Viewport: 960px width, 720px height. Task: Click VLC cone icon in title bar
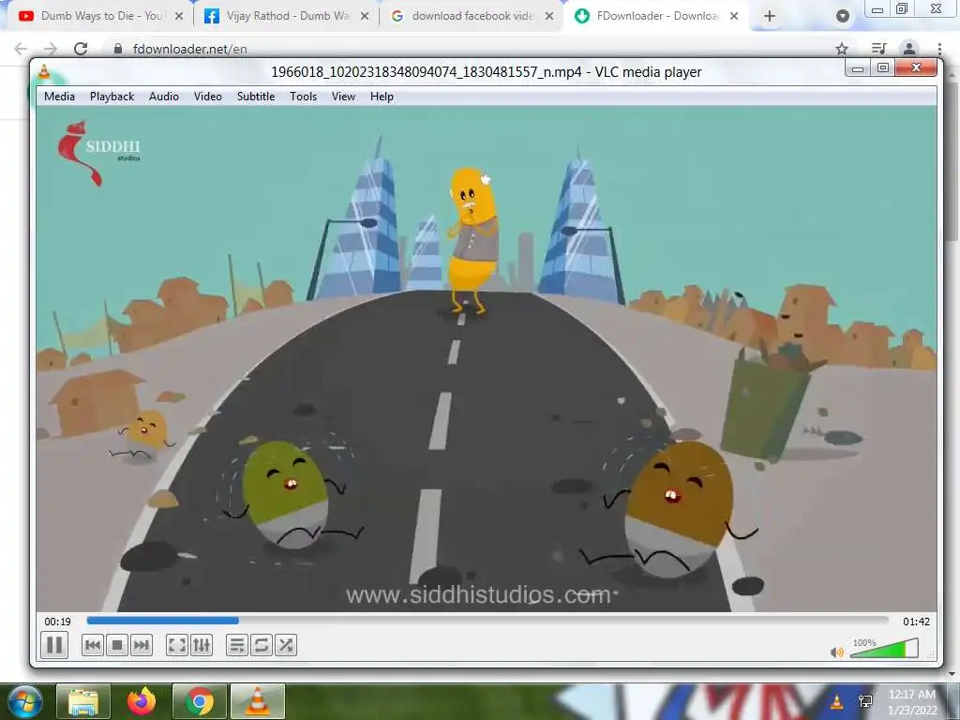point(44,71)
